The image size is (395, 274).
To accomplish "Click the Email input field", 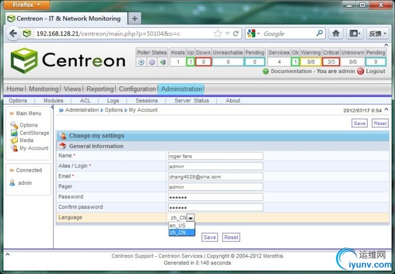I will 216,176.
